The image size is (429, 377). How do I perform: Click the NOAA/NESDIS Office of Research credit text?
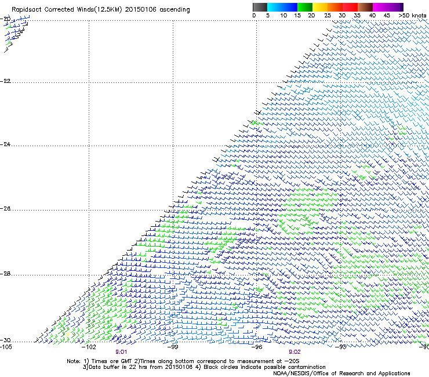pos(341,374)
